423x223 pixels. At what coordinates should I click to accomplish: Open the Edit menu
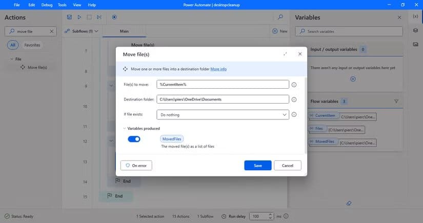pyautogui.click(x=32, y=5)
